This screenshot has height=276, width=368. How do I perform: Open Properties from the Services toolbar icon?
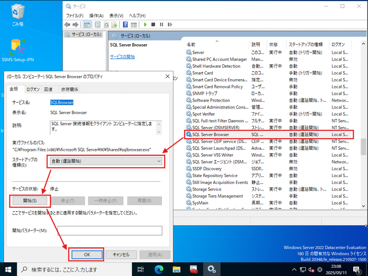98,24
